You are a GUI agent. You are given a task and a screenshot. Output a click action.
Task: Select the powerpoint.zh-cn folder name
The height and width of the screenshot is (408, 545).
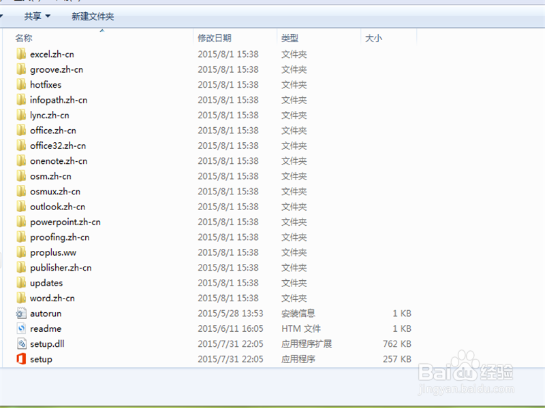click(x=65, y=222)
